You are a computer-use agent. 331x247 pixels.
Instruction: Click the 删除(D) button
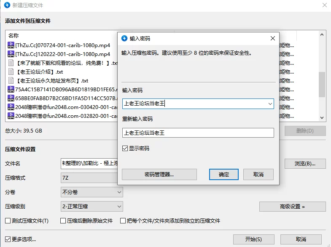(305, 131)
